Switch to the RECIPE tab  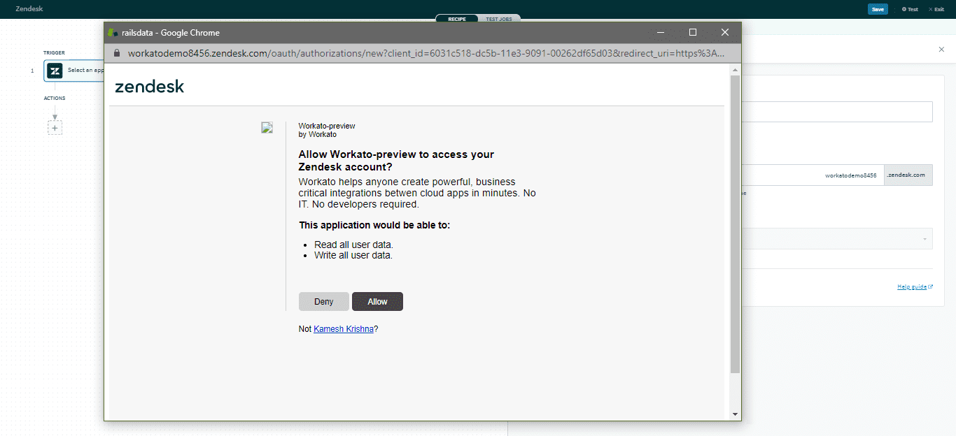[456, 18]
